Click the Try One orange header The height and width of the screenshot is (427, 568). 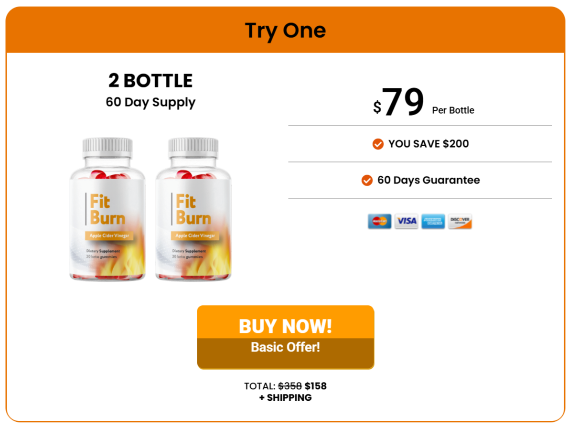pos(286,30)
